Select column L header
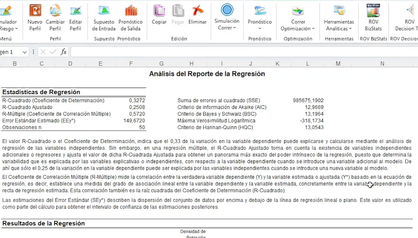Screen dimensions: 418x238 click(x=308, y=64)
